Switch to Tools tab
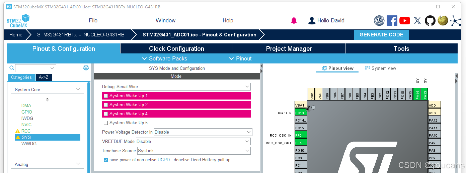The width and height of the screenshot is (466, 173). (x=401, y=49)
